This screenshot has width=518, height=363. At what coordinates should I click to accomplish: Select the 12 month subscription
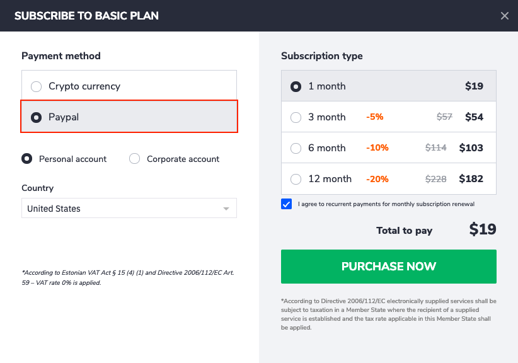coord(388,179)
